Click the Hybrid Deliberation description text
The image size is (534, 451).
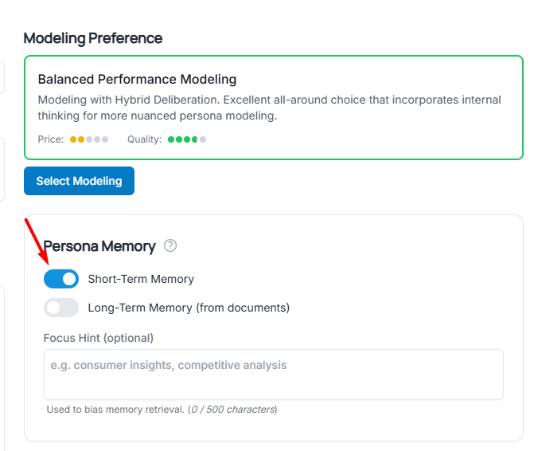269,108
